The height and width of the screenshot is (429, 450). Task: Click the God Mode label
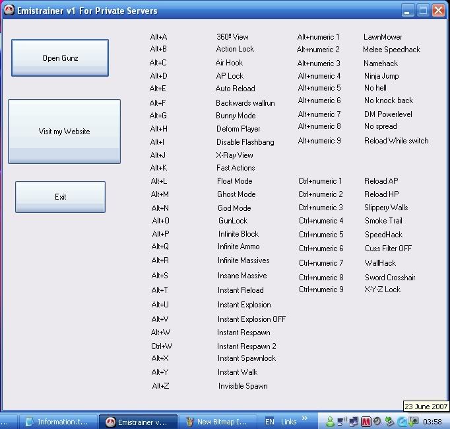tap(234, 208)
